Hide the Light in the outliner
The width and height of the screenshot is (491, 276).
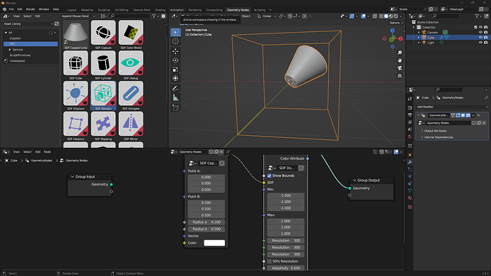[480, 43]
